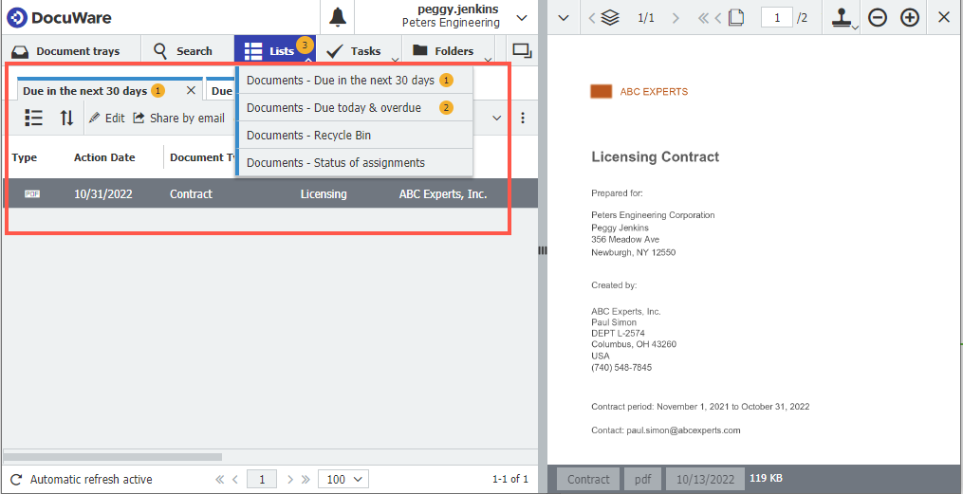Screen dimensions: 963x494
Task: Expand the viewer toolbar chevron at left
Action: [563, 17]
